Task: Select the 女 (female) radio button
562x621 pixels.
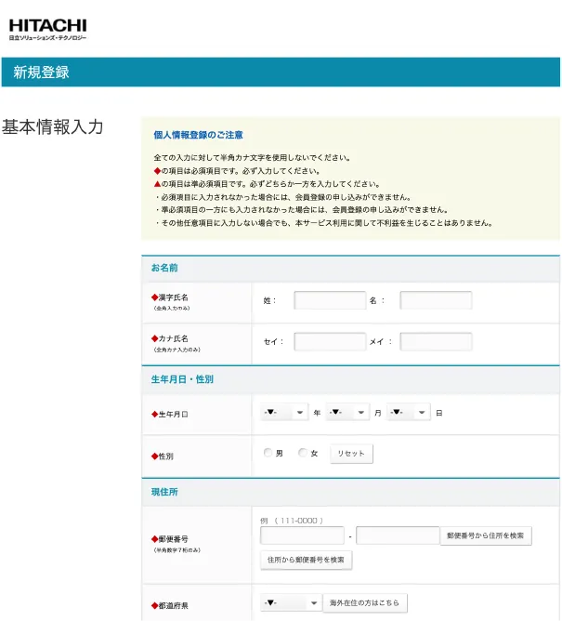Action: 303,454
